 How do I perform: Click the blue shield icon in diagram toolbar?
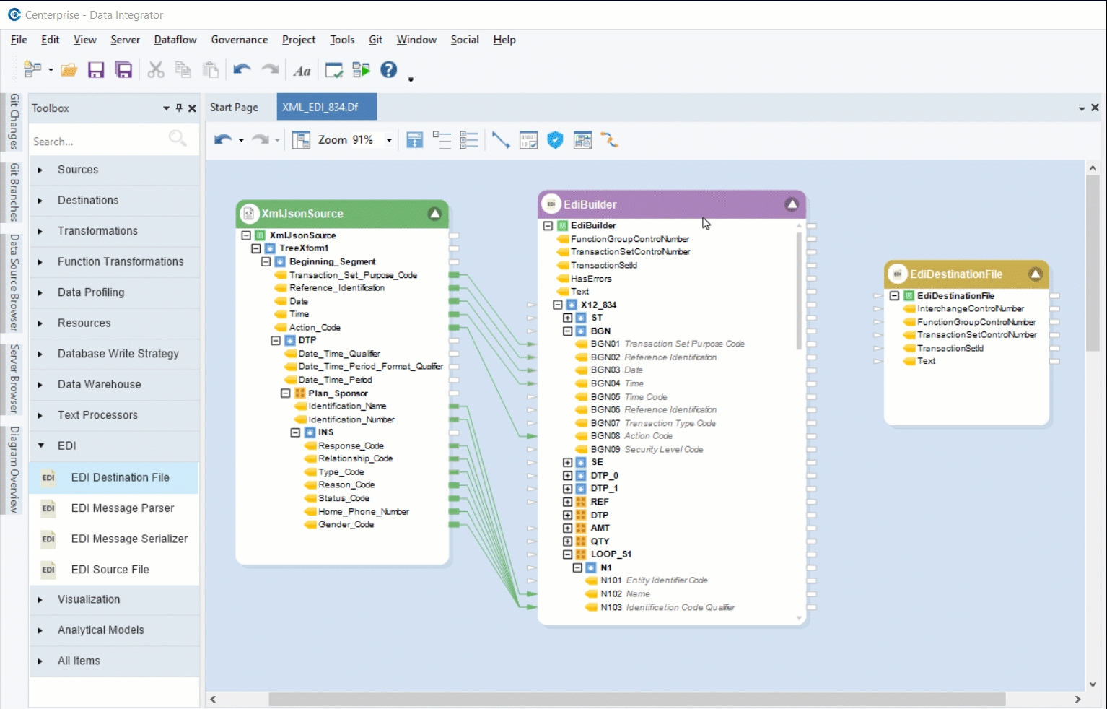(555, 140)
